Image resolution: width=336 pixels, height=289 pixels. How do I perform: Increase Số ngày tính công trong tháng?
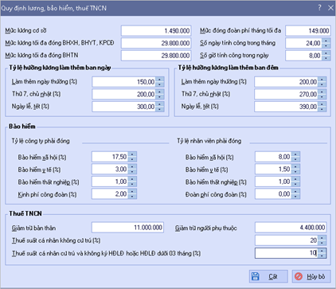[x=326, y=41]
